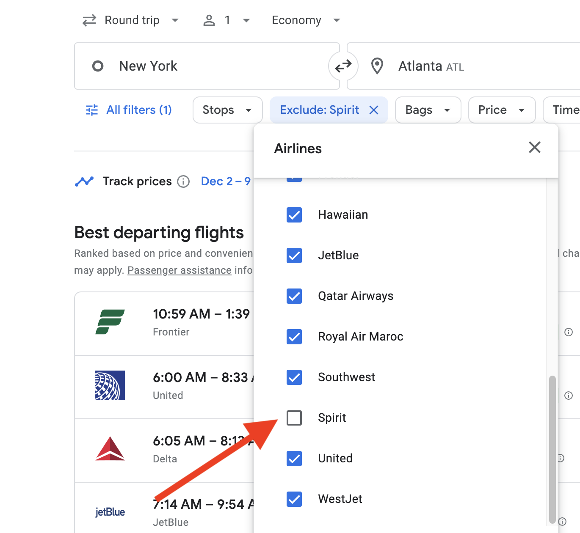Click the Track prices label
Image resolution: width=580 pixels, height=533 pixels.
(137, 181)
